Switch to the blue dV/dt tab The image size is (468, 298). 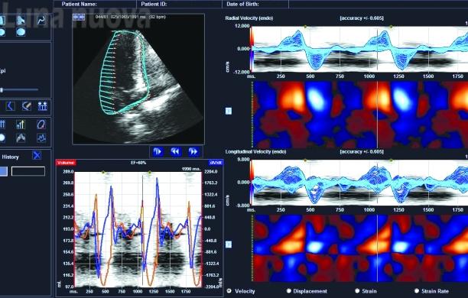point(216,163)
